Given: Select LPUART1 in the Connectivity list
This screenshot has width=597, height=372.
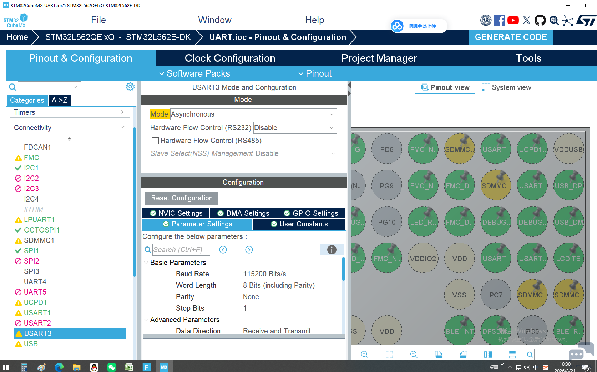Looking at the screenshot, I should click(x=39, y=220).
